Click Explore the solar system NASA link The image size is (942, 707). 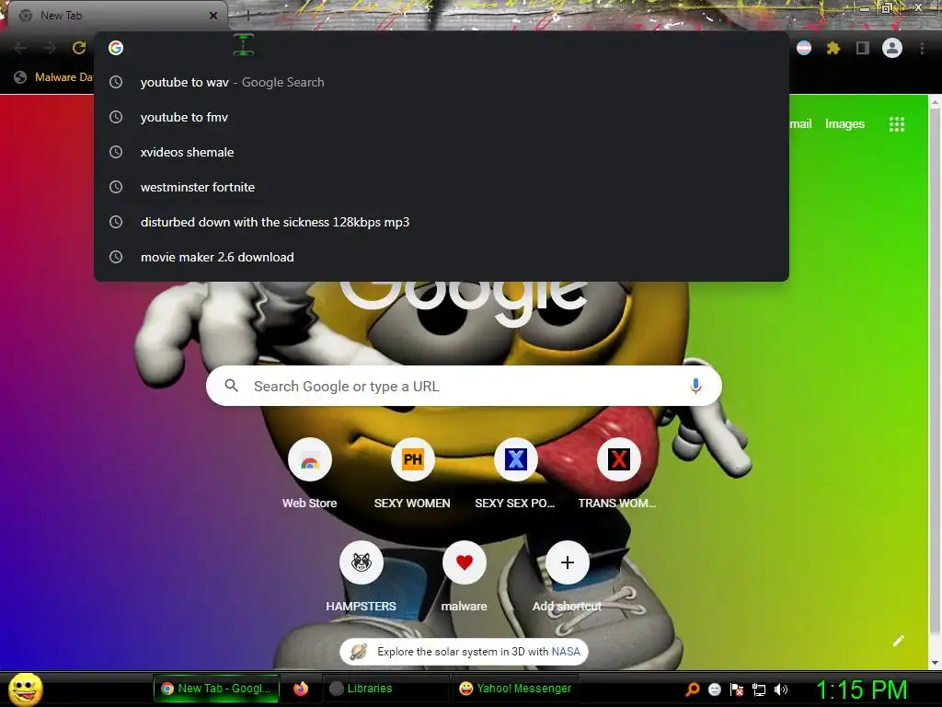464,652
